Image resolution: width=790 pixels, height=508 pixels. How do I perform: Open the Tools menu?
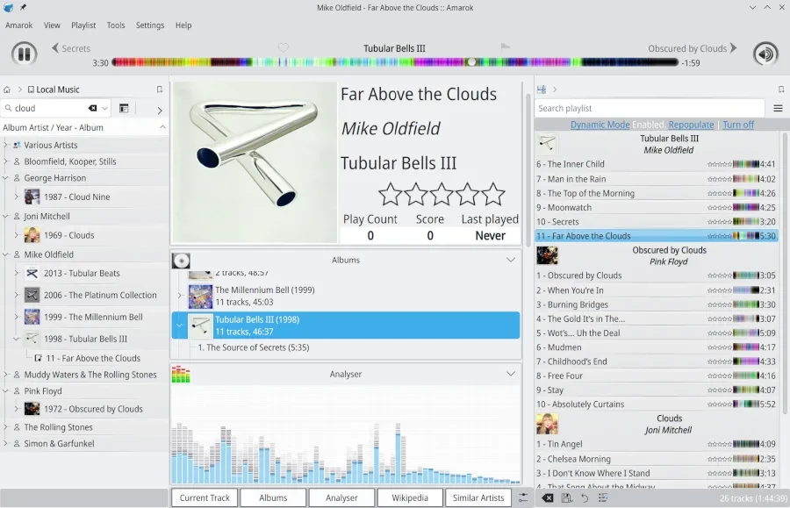(116, 25)
